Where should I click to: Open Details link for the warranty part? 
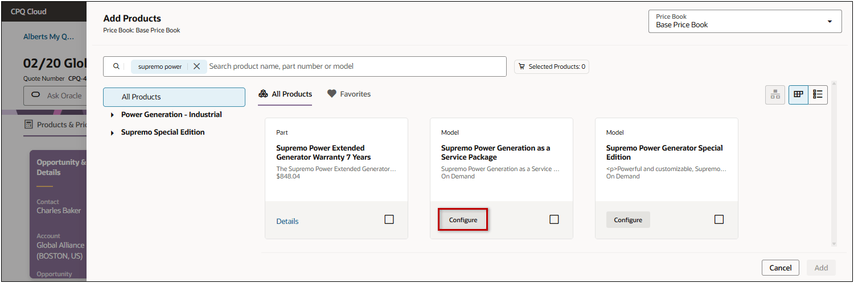pyautogui.click(x=288, y=221)
